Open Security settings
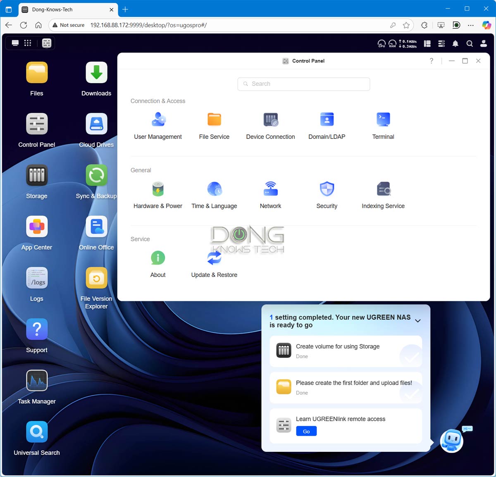The image size is (496, 477). [327, 195]
